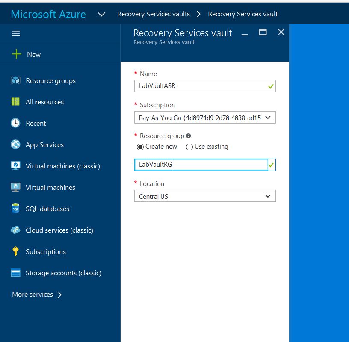Image resolution: width=349 pixels, height=342 pixels.
Task: Click the Name field containing LabVaultASR
Action: click(201, 86)
